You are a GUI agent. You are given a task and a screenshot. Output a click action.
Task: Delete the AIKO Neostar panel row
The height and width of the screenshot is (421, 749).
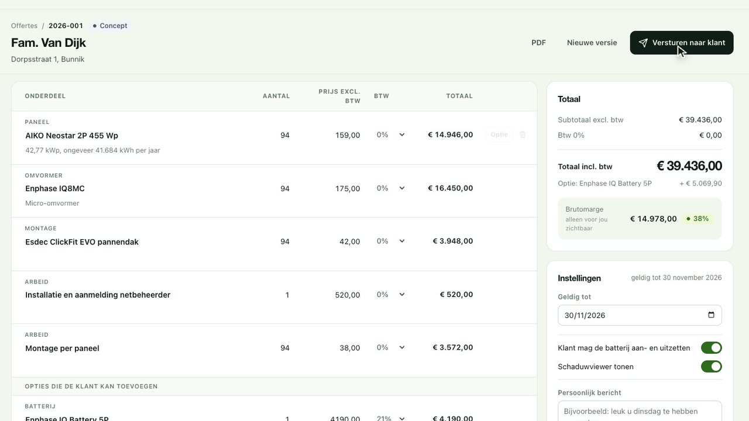pyautogui.click(x=523, y=134)
